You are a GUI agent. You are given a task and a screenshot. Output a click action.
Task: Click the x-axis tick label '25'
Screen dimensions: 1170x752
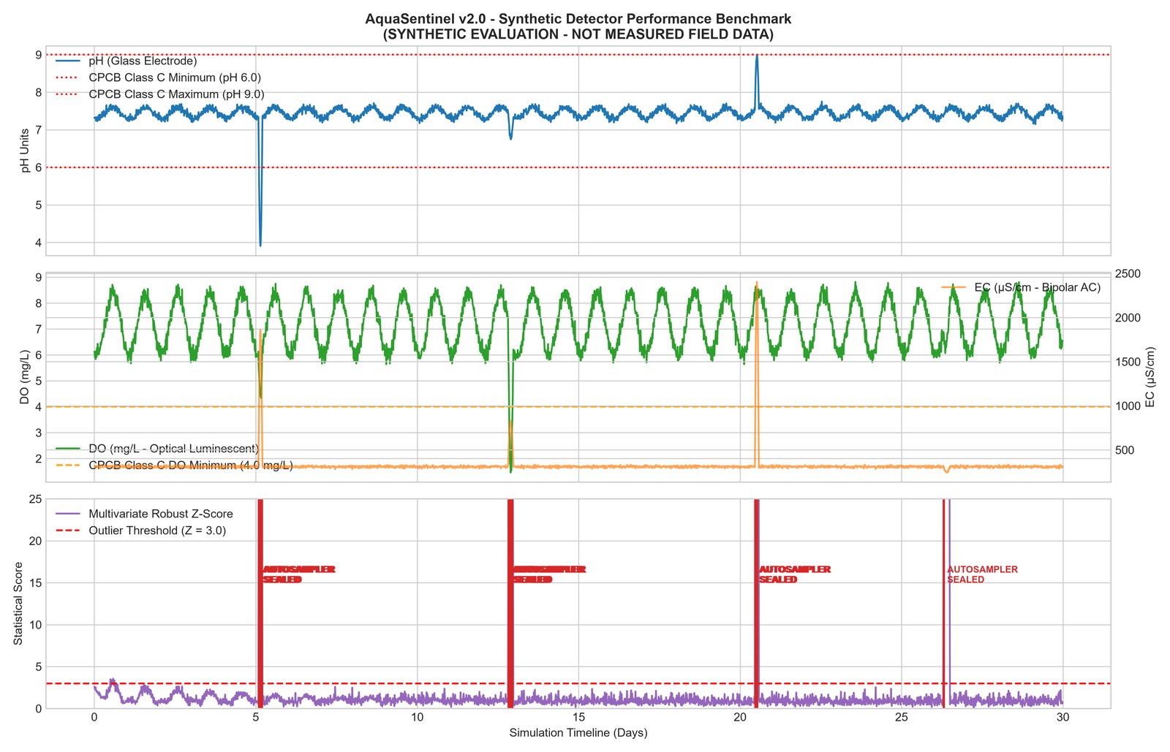click(x=902, y=718)
